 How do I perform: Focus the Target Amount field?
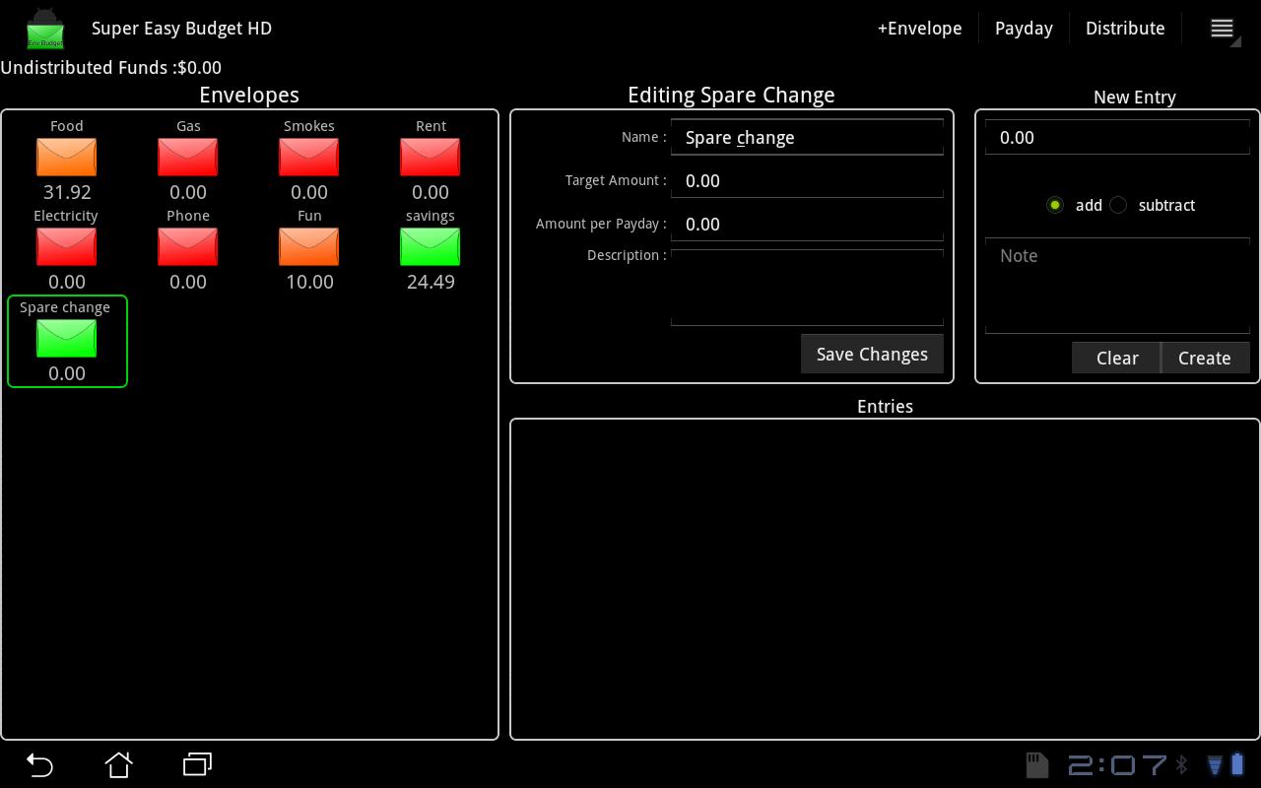[807, 180]
